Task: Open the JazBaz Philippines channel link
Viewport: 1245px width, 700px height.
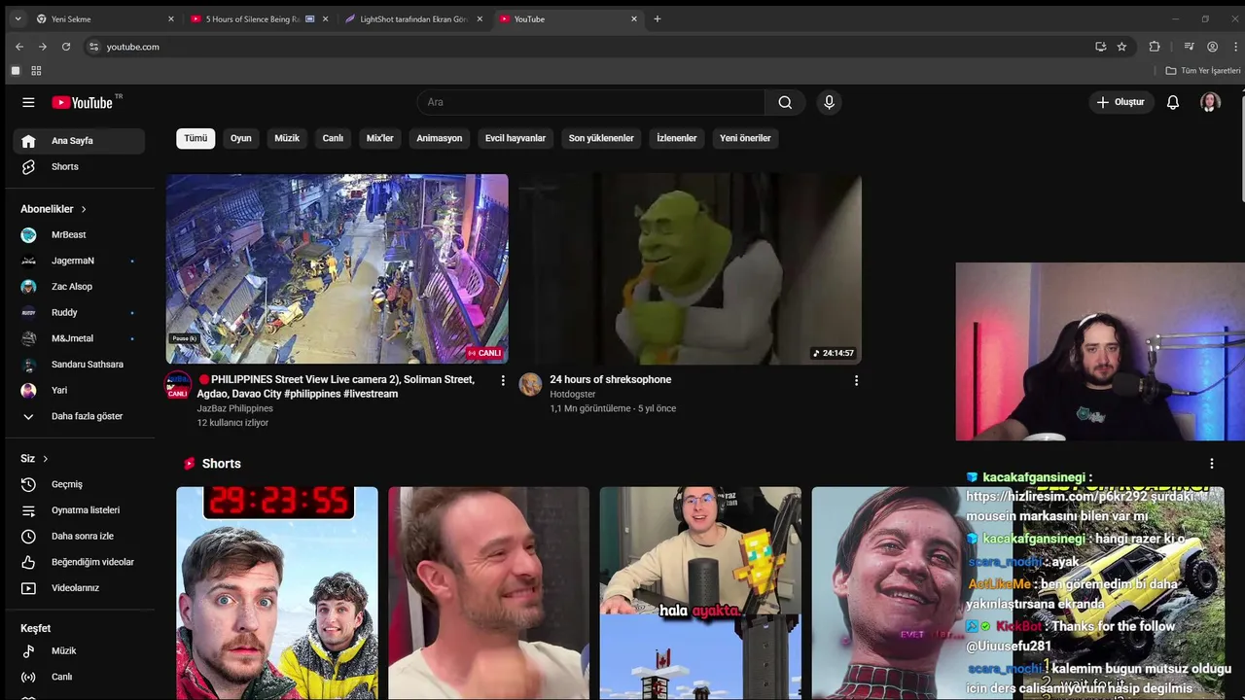Action: [234, 408]
